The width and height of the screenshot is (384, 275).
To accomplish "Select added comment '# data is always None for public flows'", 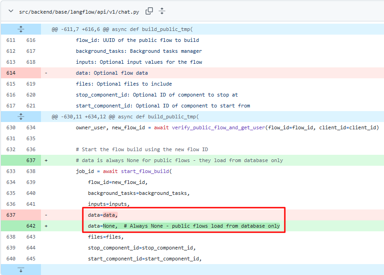I will point(179,161).
